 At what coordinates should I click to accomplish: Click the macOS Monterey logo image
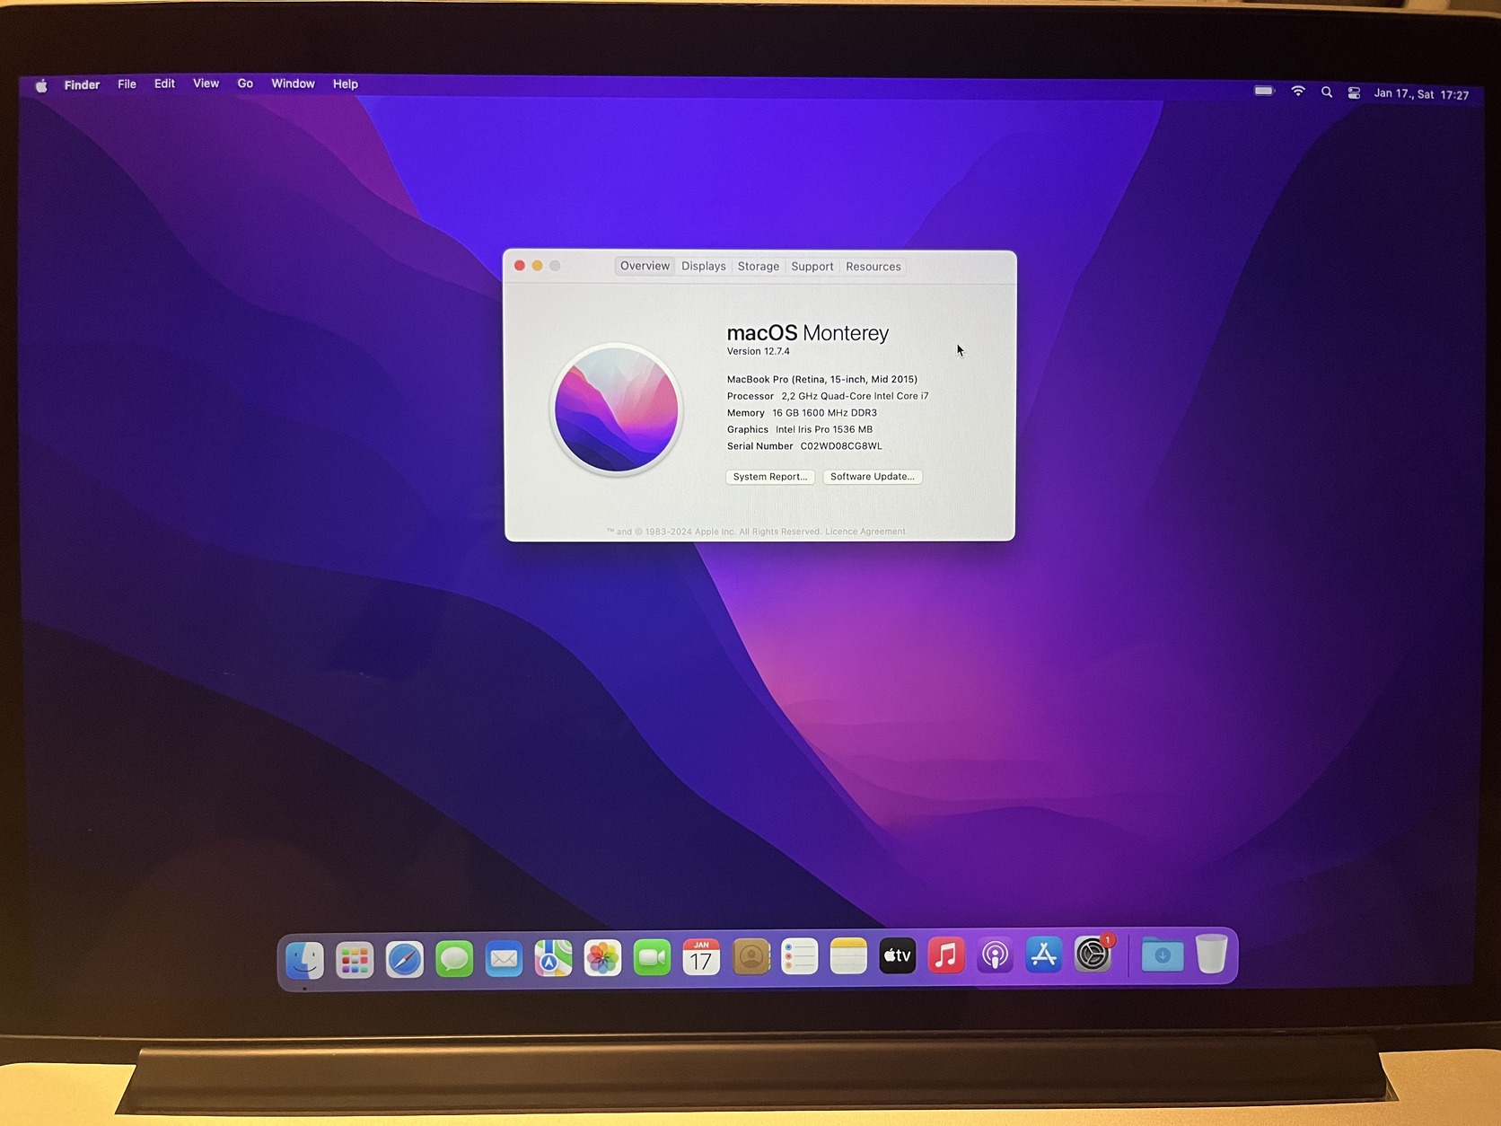(x=616, y=409)
